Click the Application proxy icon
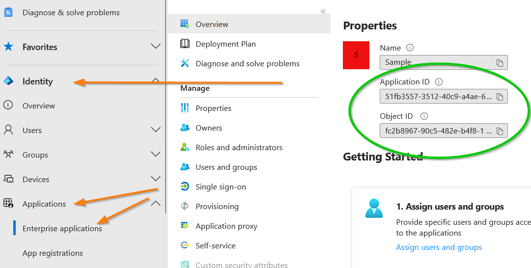The width and height of the screenshot is (531, 268). click(185, 226)
